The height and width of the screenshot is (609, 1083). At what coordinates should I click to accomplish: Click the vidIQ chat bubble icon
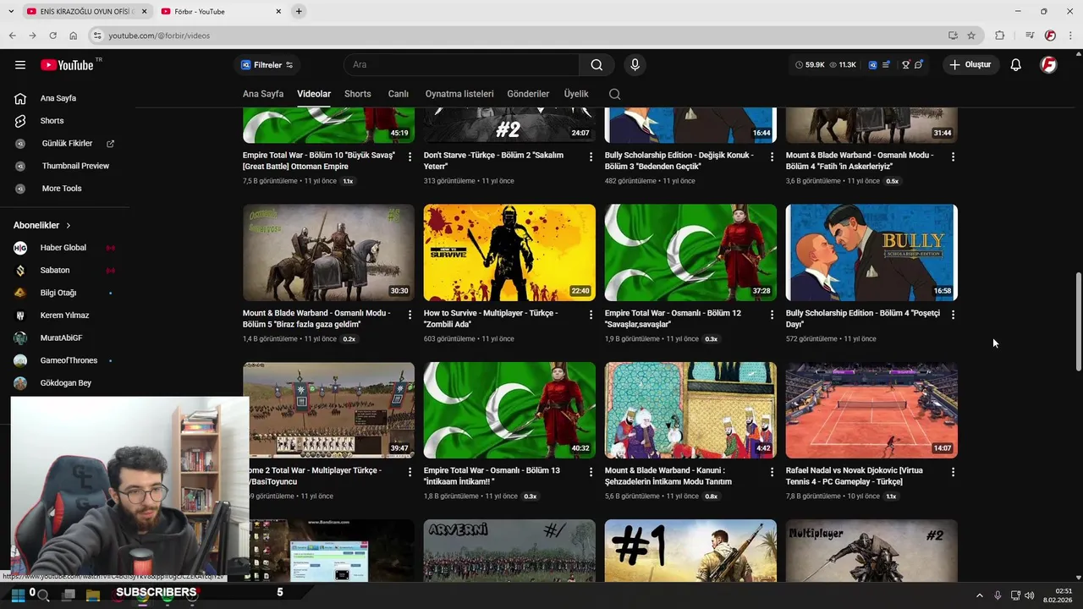[918, 65]
